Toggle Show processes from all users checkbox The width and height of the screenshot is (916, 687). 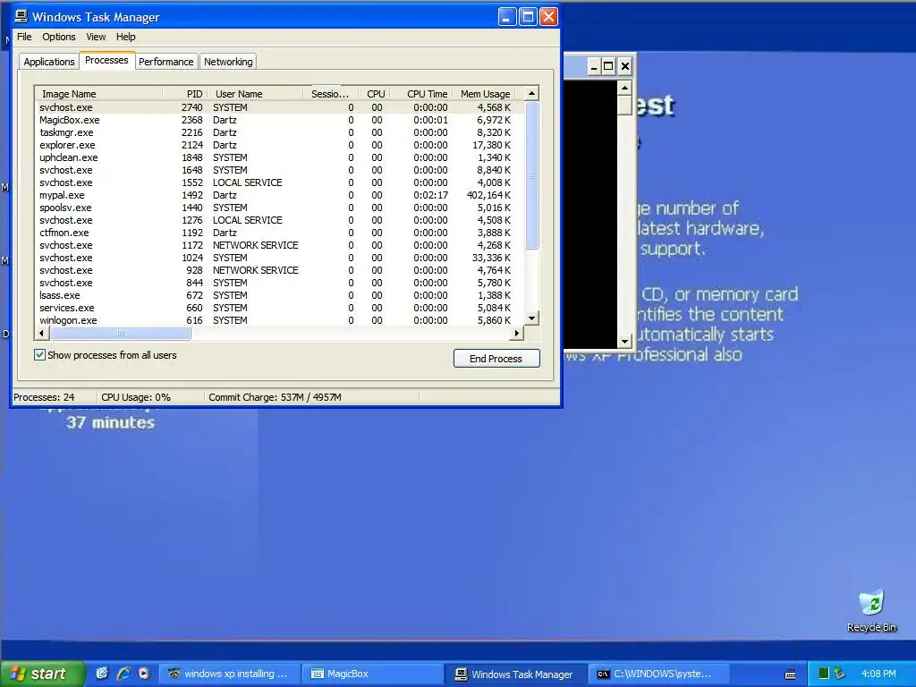pos(39,354)
